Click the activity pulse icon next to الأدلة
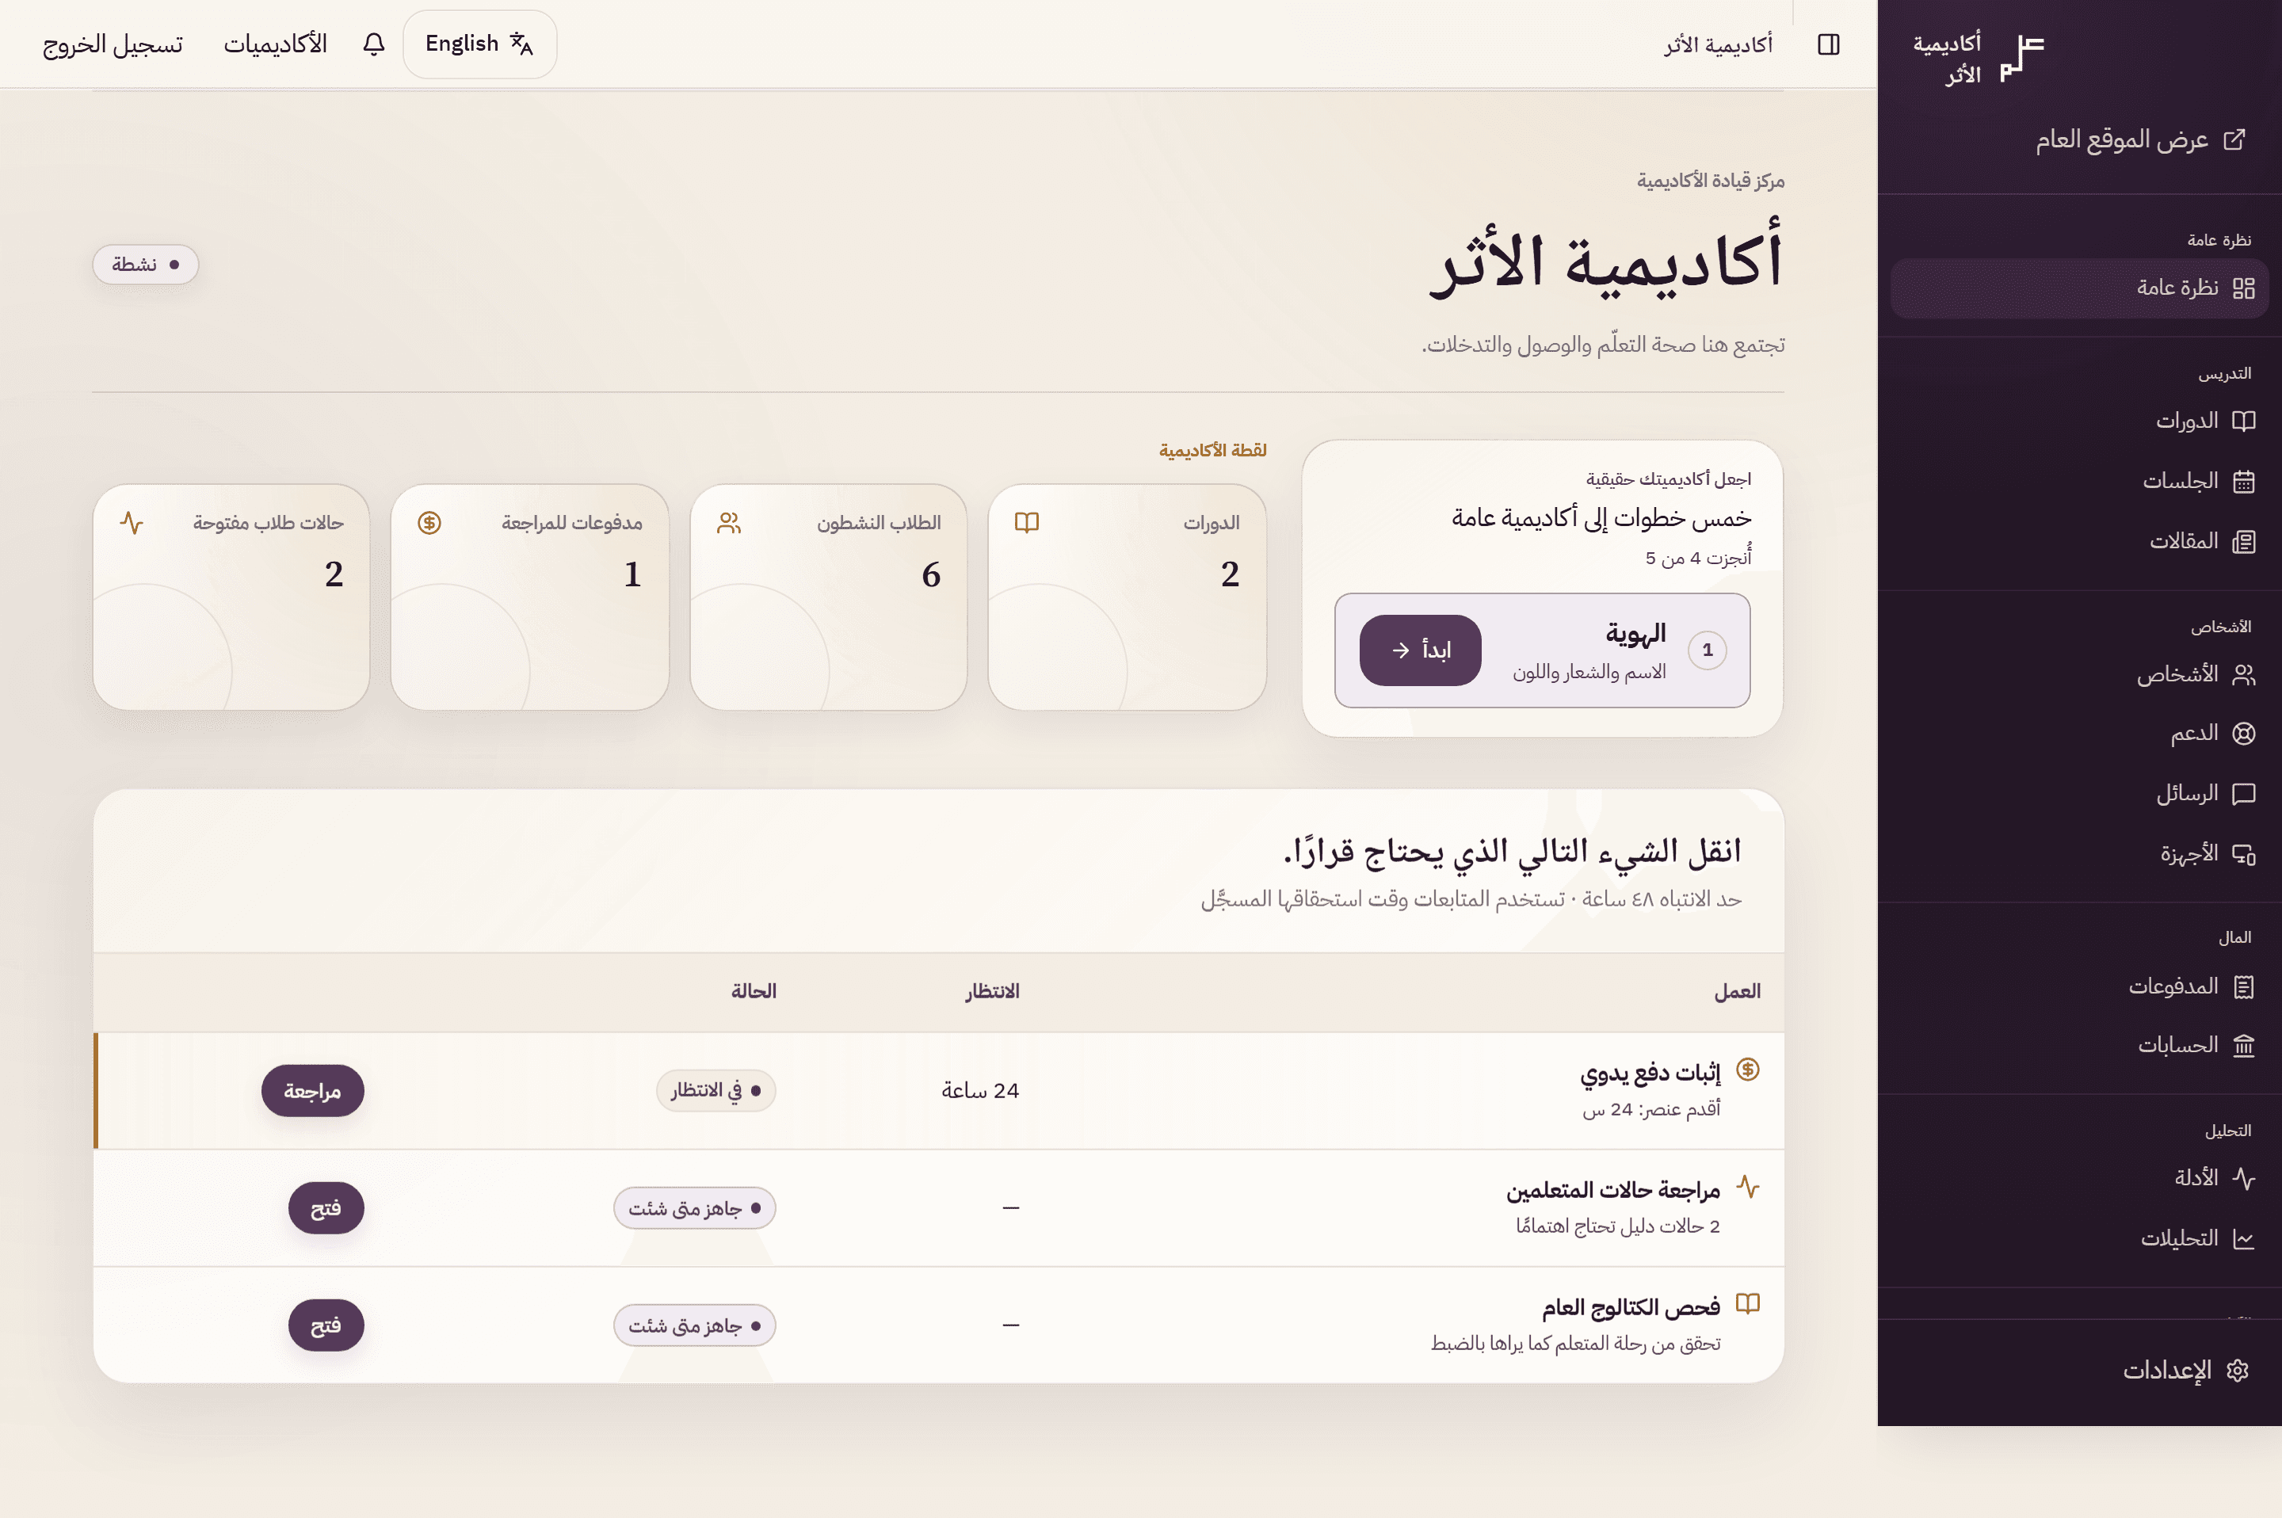 (2243, 1178)
